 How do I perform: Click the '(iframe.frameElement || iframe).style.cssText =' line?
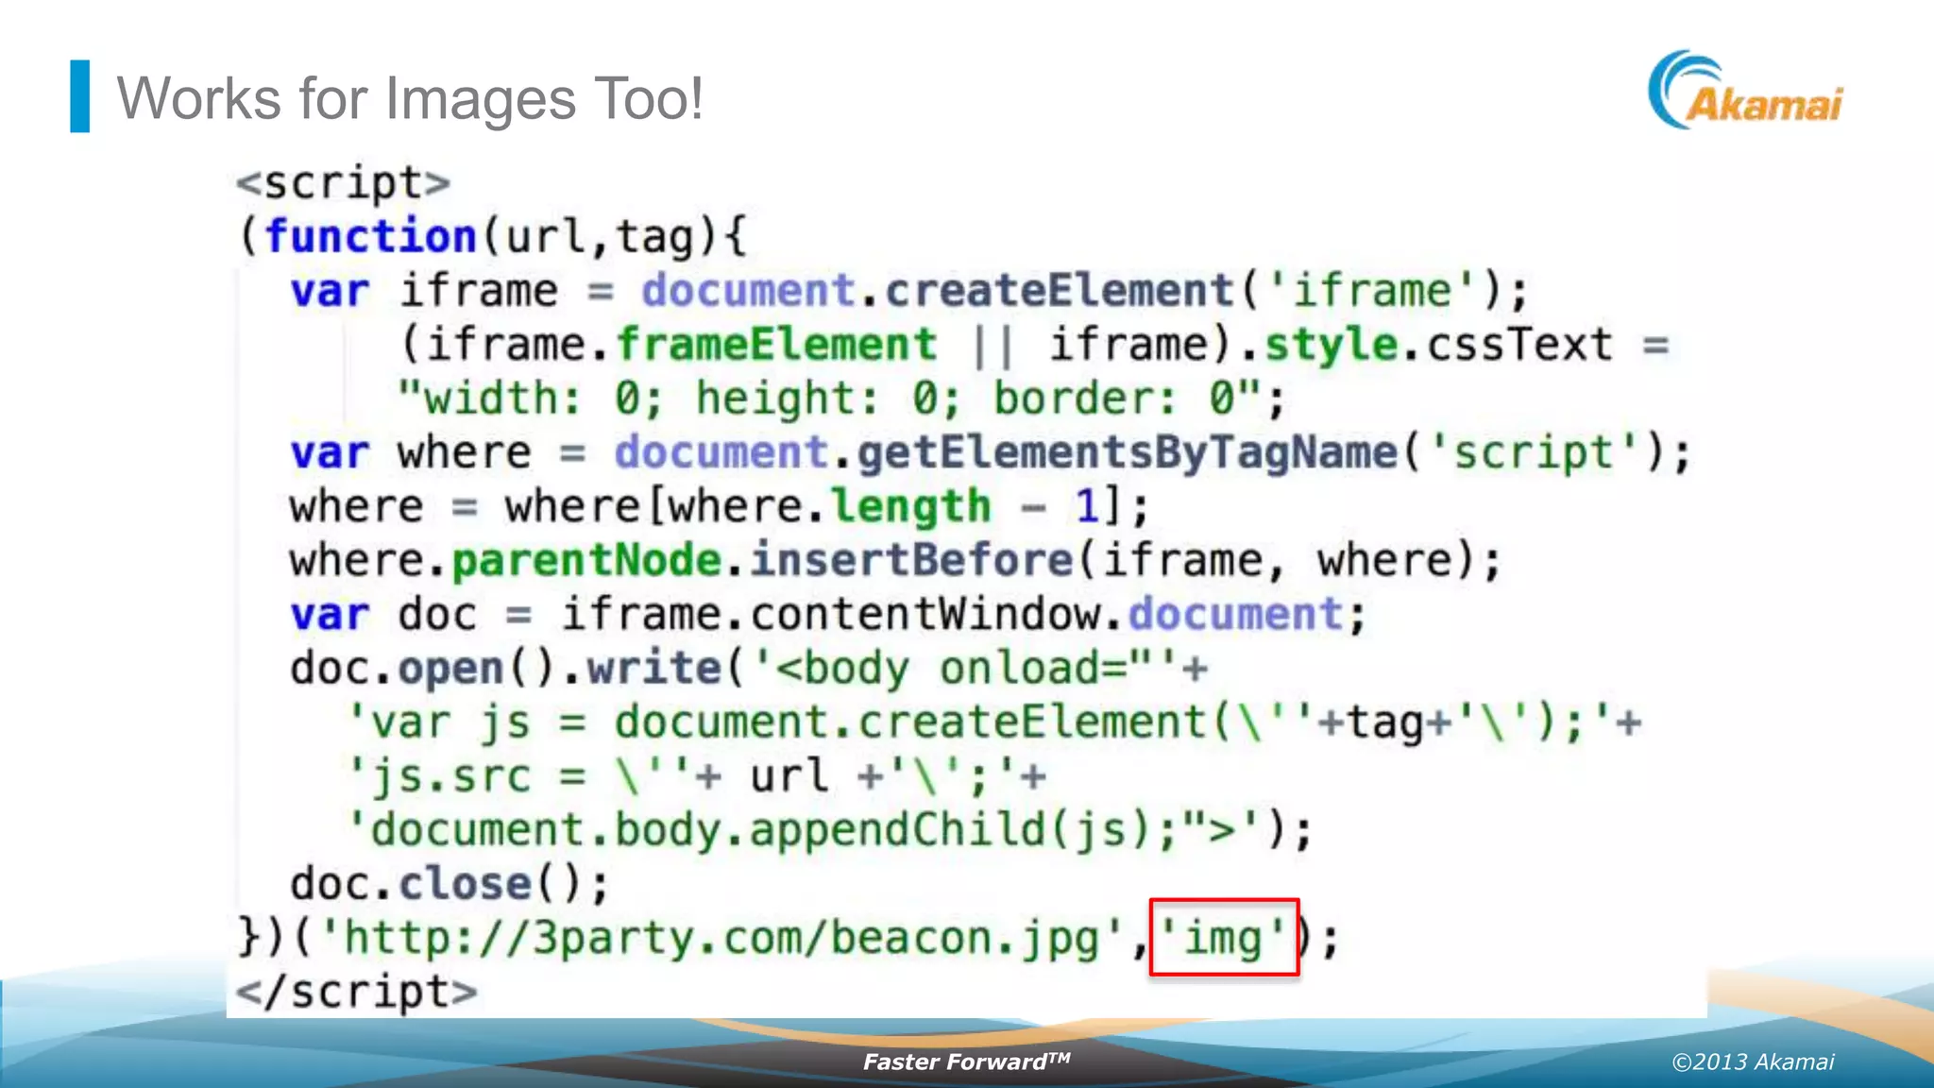1034,345
